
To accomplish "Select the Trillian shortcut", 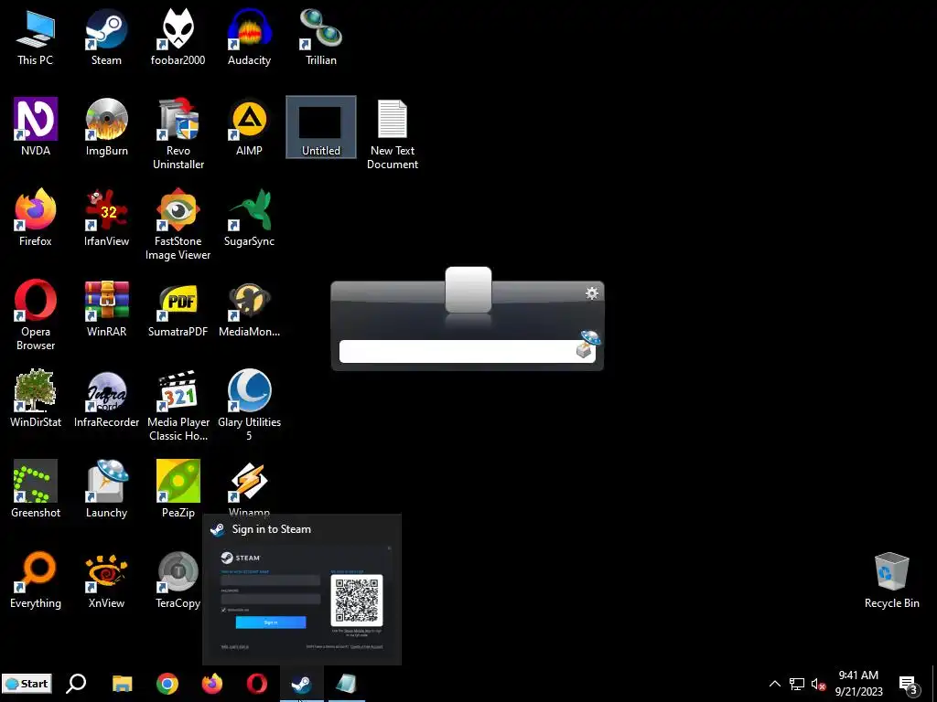I will (321, 37).
